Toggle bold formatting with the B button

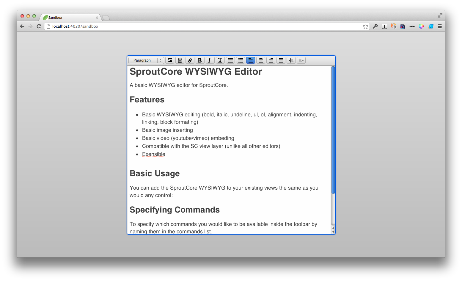(200, 60)
